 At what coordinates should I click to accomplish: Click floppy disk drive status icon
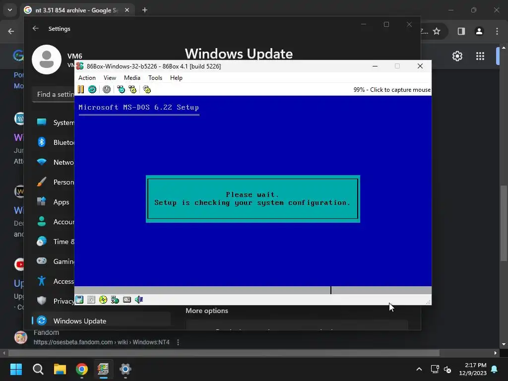(79, 300)
